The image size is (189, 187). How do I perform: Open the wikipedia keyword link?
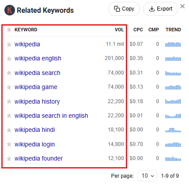27,44
